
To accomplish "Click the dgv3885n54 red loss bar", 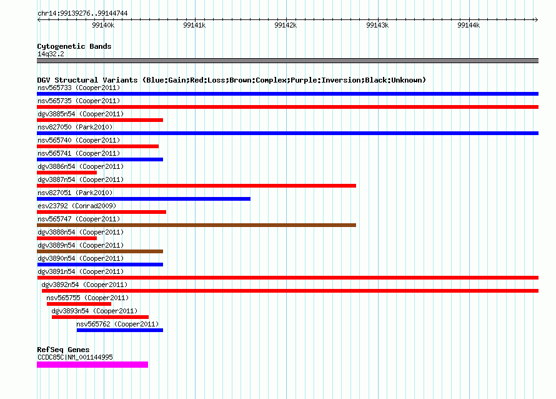I will tap(100, 120).
